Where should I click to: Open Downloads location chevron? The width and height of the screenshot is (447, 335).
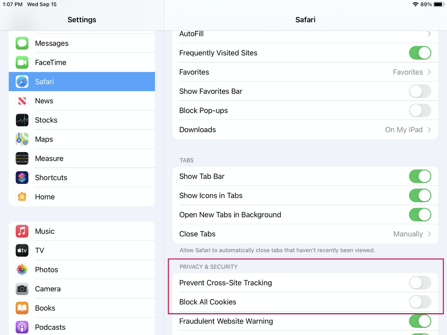pos(429,130)
